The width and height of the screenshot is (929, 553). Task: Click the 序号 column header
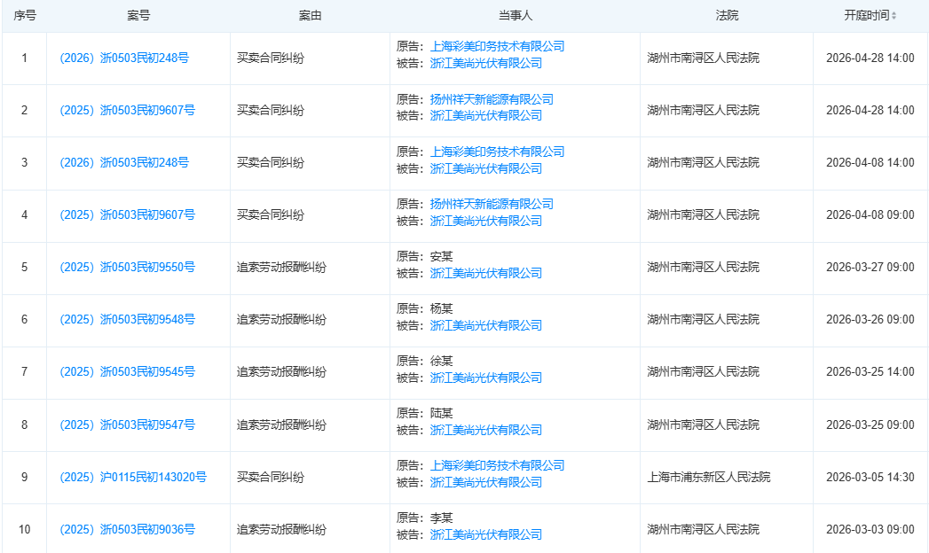pyautogui.click(x=25, y=15)
